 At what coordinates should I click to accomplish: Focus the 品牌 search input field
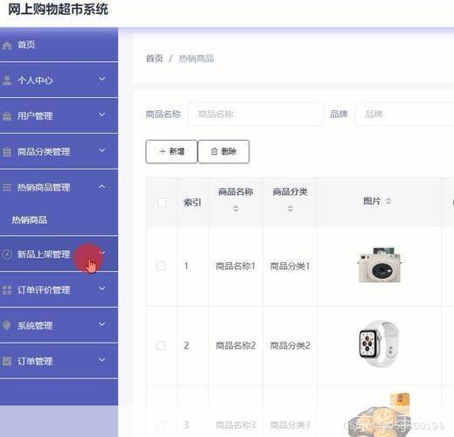405,114
